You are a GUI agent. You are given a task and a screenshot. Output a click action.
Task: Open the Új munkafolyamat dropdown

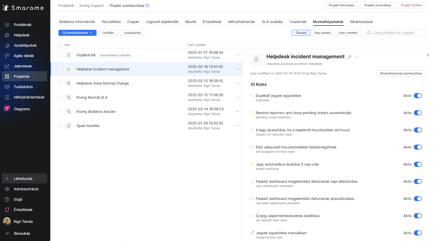tap(77, 33)
